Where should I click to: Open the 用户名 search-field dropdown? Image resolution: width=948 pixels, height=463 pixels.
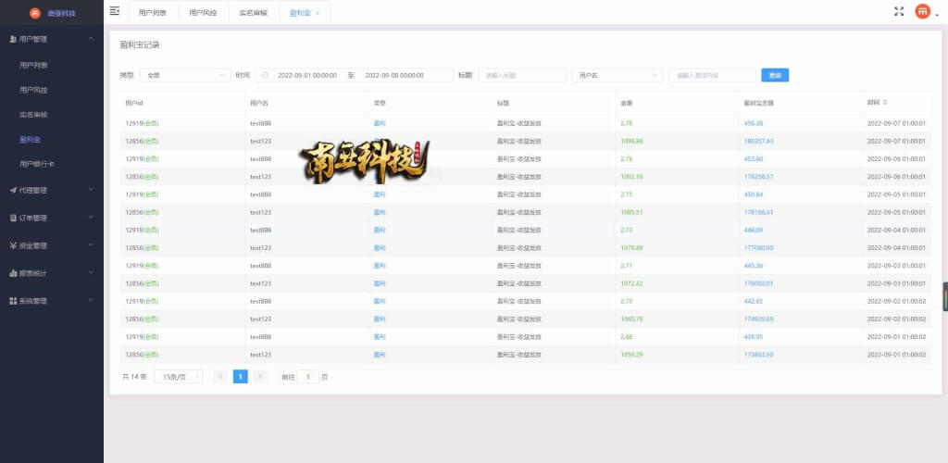[x=617, y=76]
